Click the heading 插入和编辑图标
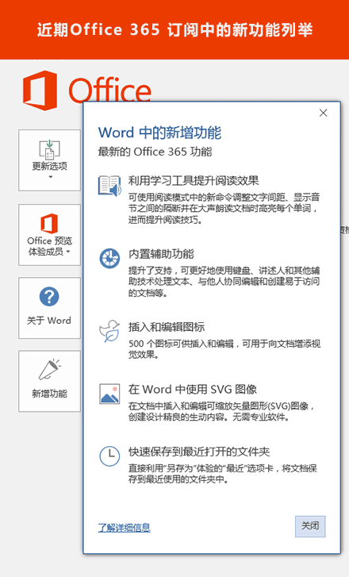 [167, 327]
